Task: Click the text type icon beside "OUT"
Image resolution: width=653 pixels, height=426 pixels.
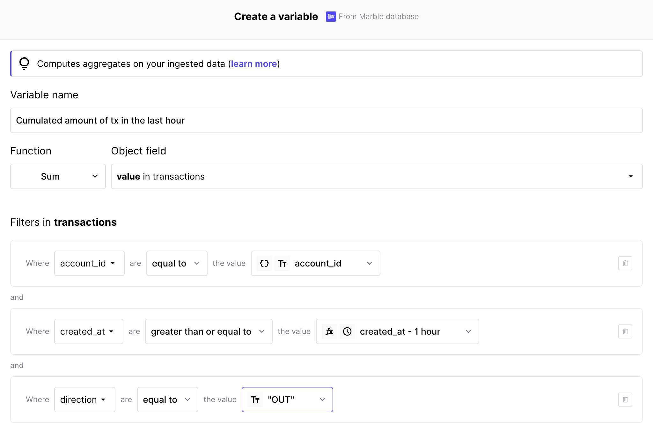Action: pyautogui.click(x=255, y=400)
